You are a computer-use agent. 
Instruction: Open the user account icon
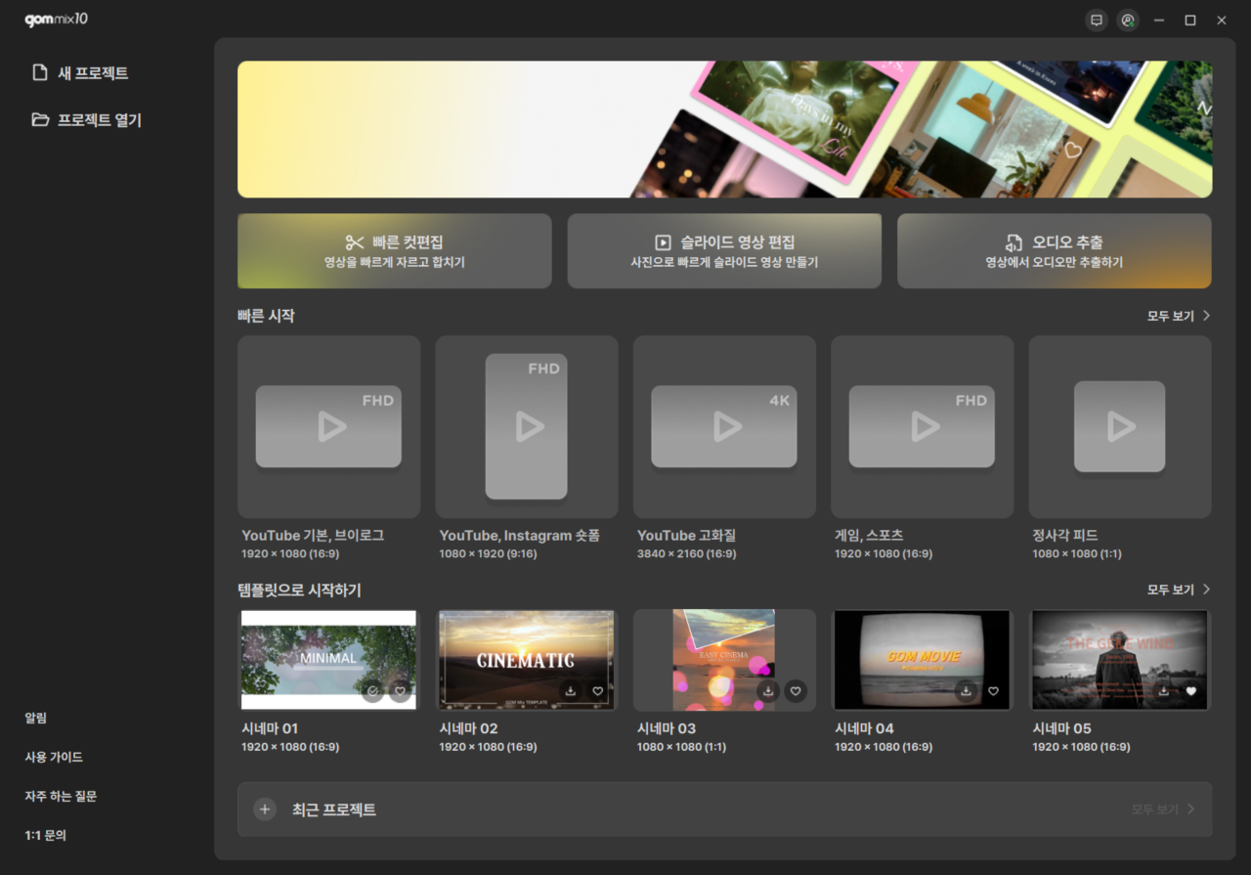[x=1128, y=20]
